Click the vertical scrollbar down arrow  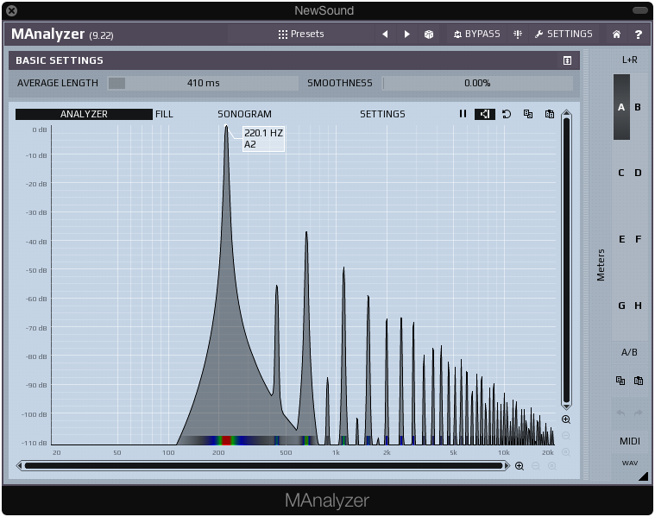566,407
